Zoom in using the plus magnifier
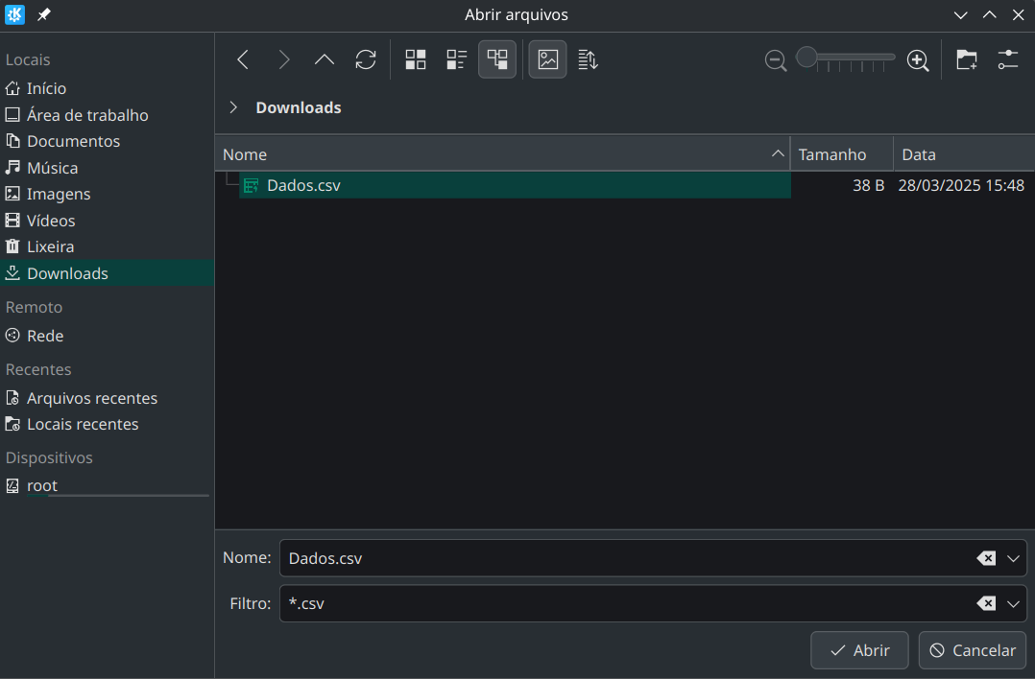1035x679 pixels. tap(918, 60)
